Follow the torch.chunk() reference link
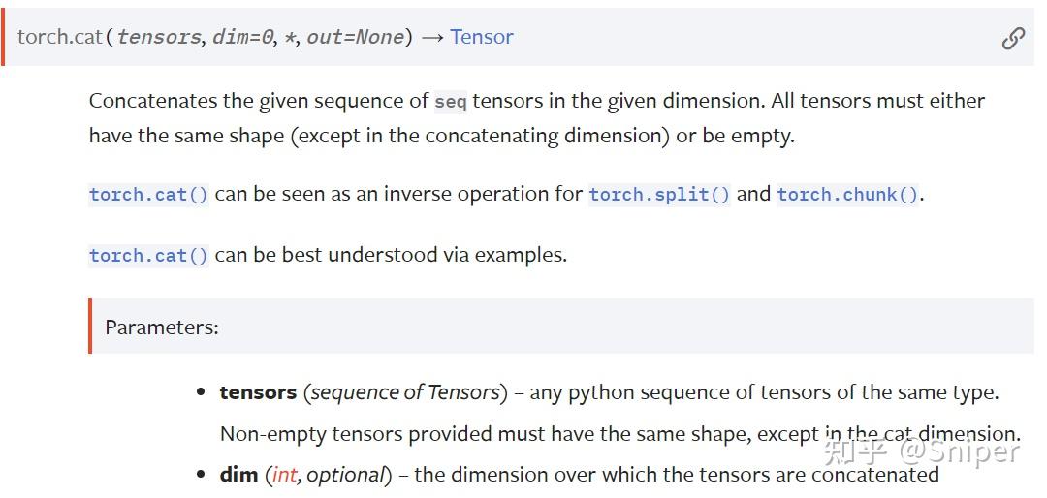 847,194
